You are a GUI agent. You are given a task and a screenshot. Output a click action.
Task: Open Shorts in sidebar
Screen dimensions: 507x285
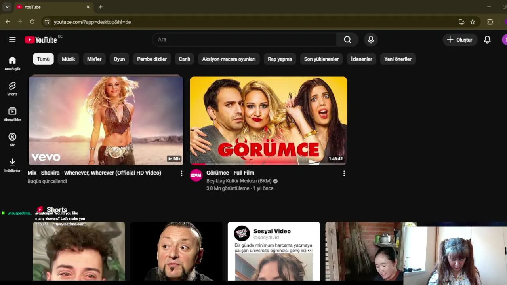pos(12,89)
